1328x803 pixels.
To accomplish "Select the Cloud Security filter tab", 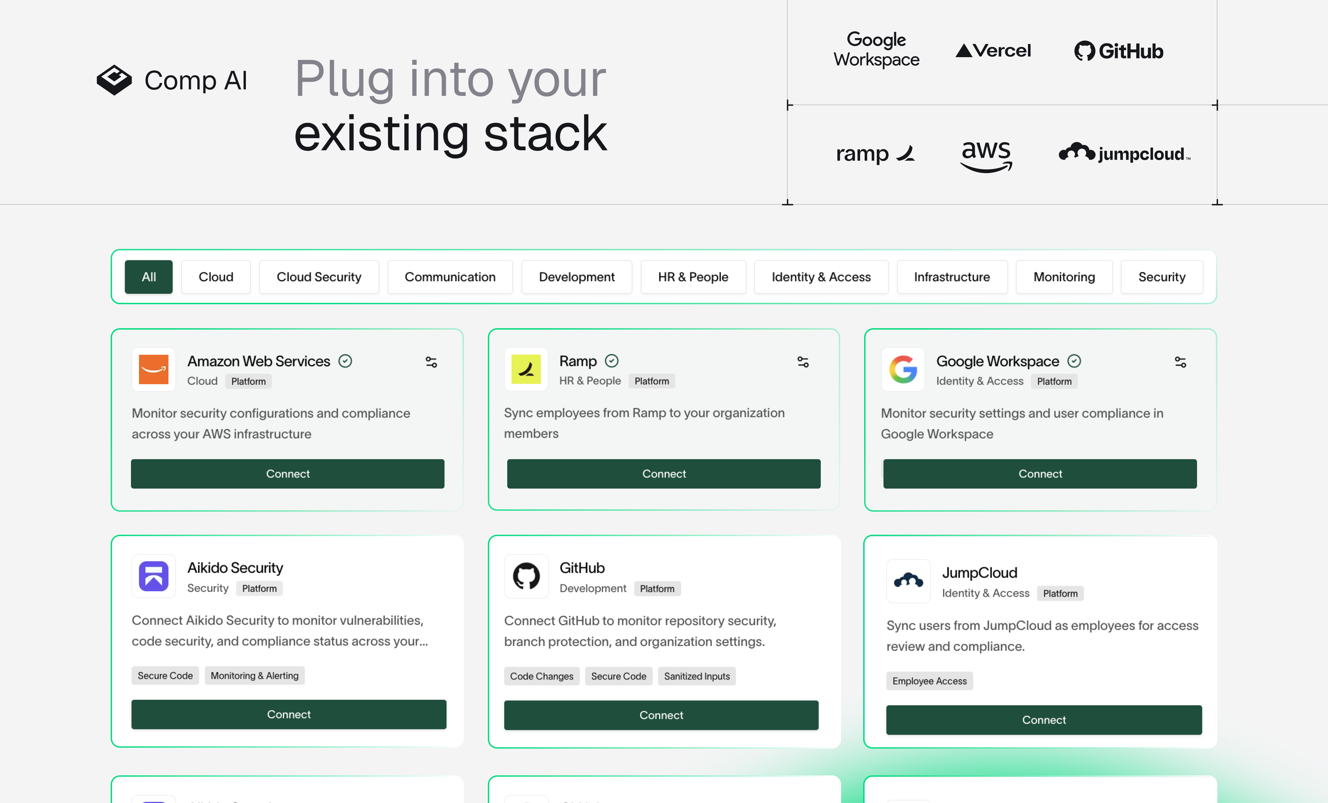I will coord(318,277).
